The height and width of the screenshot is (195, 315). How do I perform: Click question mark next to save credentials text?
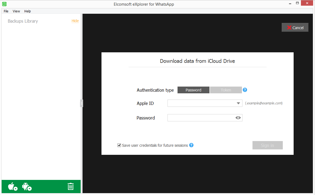point(191,145)
